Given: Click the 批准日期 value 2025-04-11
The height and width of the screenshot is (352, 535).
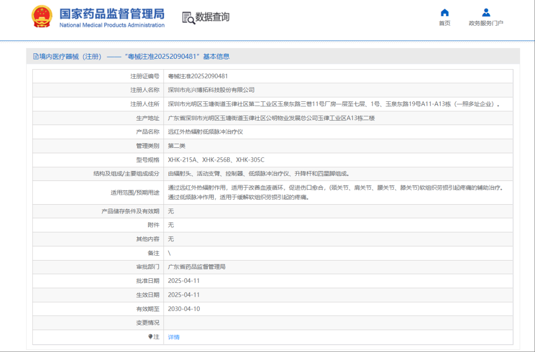Looking at the screenshot, I should [x=183, y=280].
